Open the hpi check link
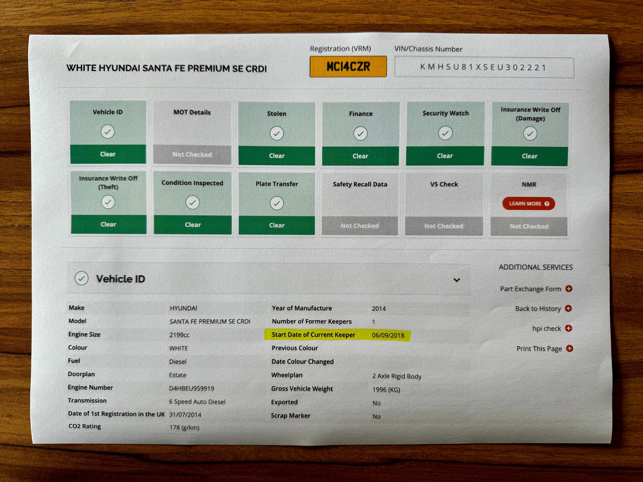Image resolution: width=643 pixels, height=482 pixels. click(x=547, y=328)
